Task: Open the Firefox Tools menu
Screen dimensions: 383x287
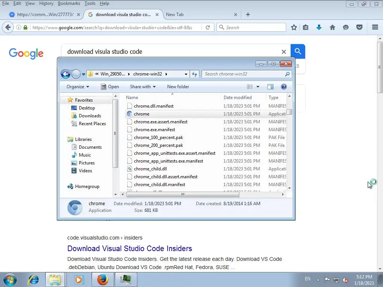Action: coord(90,3)
